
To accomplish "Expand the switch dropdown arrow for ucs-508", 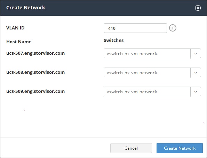I will pyautogui.click(x=196, y=72).
